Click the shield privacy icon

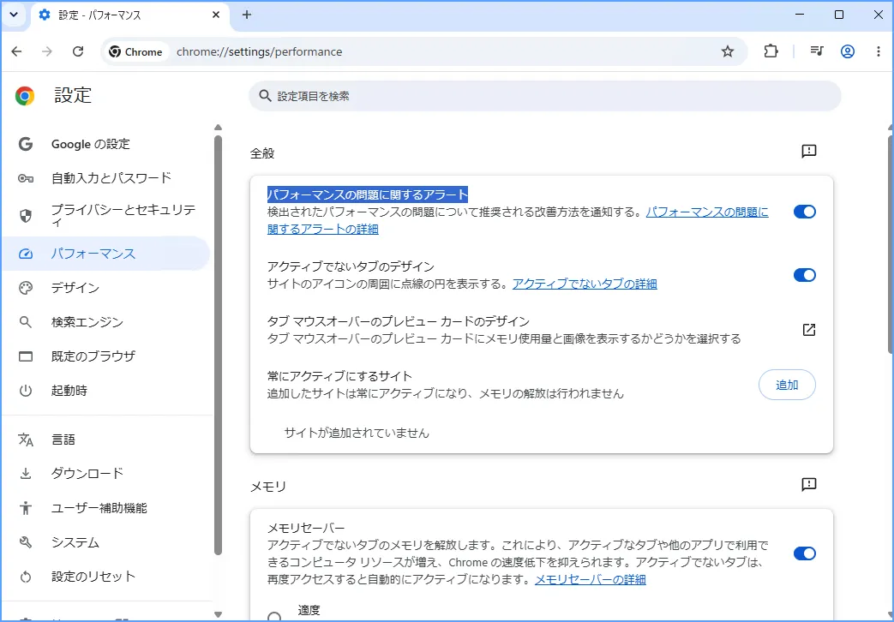pyautogui.click(x=26, y=216)
